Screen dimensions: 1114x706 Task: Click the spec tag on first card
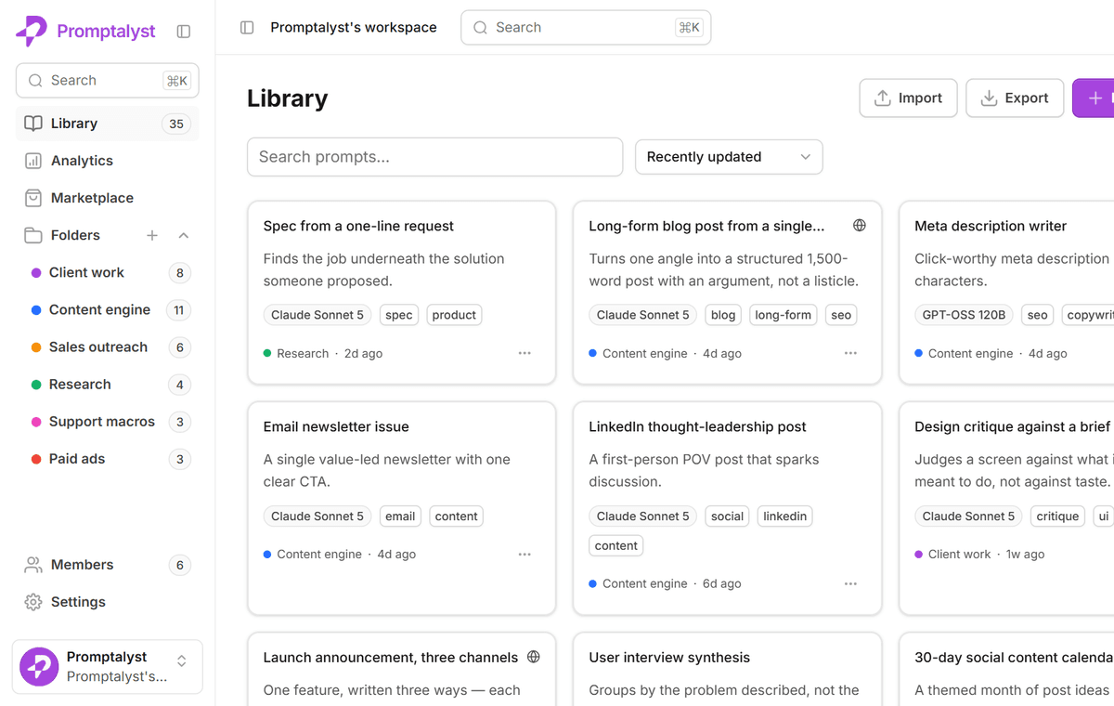[399, 315]
